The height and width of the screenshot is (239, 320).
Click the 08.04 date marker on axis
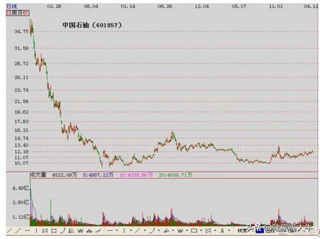click(91, 6)
